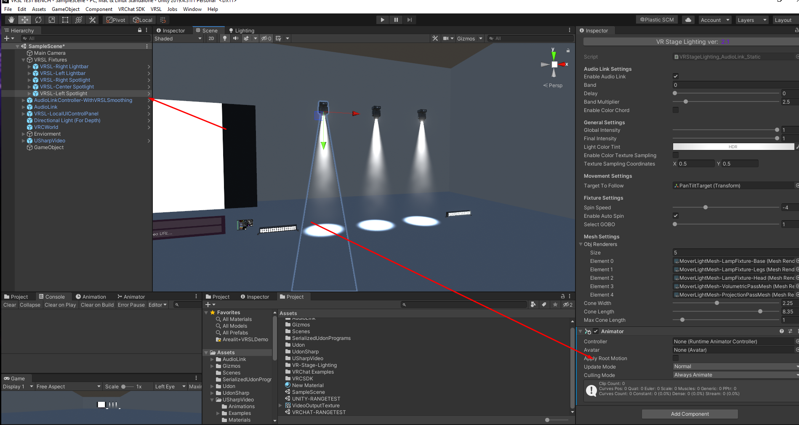Open Animator component help
799x425 pixels.
click(782, 331)
